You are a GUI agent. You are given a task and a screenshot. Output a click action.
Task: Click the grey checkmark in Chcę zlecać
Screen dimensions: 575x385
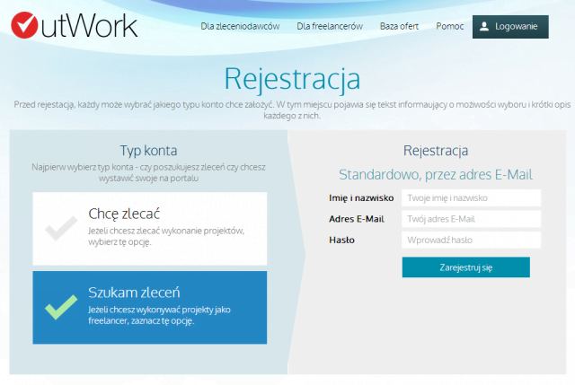pos(61,228)
